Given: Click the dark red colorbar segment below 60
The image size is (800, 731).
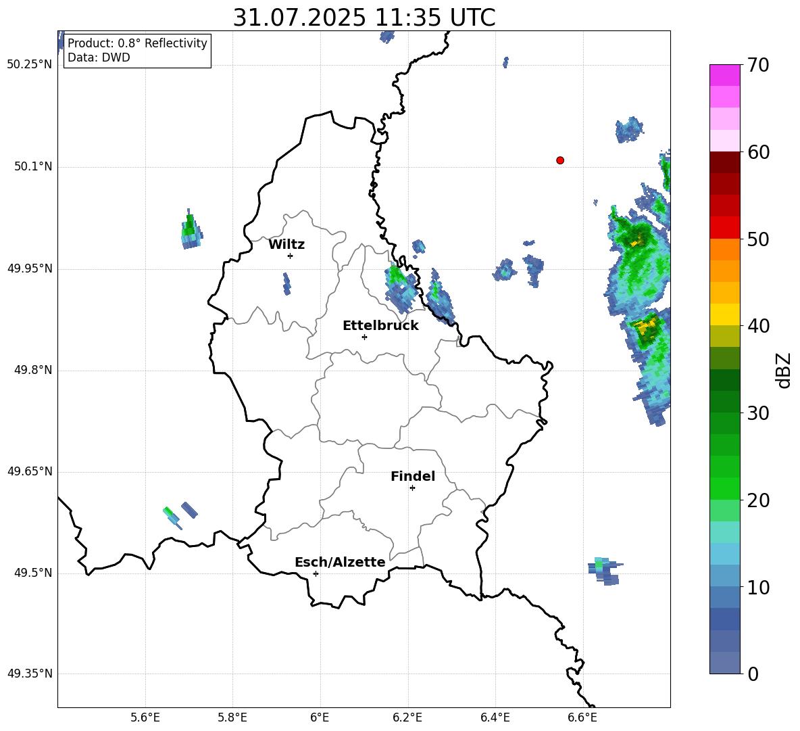Looking at the screenshot, I should 724,162.
